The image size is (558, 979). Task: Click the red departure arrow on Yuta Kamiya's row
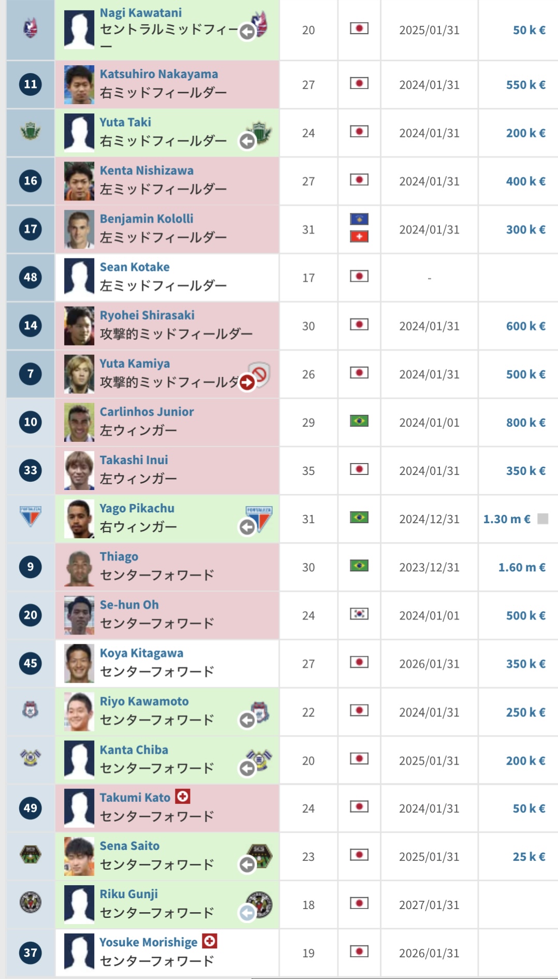tap(247, 382)
